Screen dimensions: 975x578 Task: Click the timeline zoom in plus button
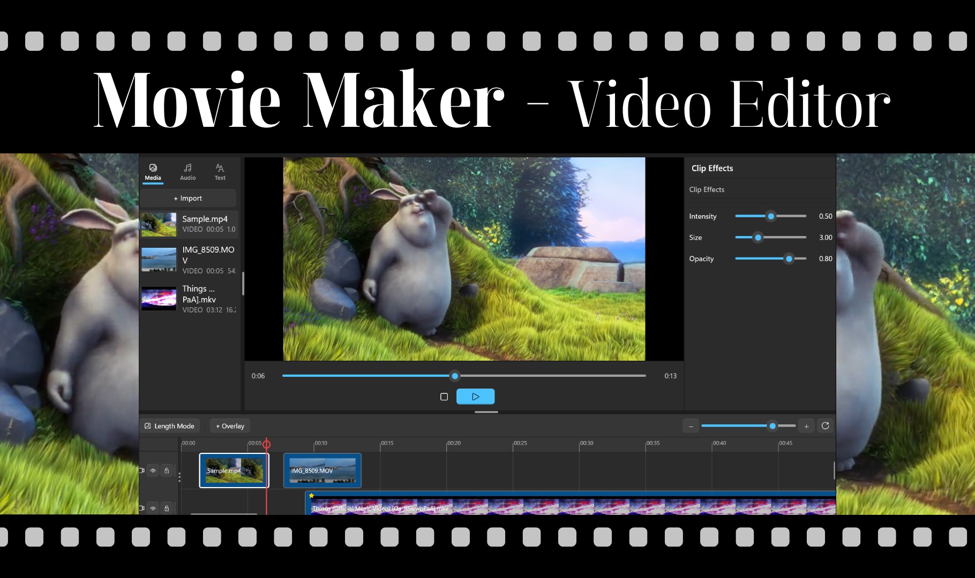pyautogui.click(x=806, y=426)
